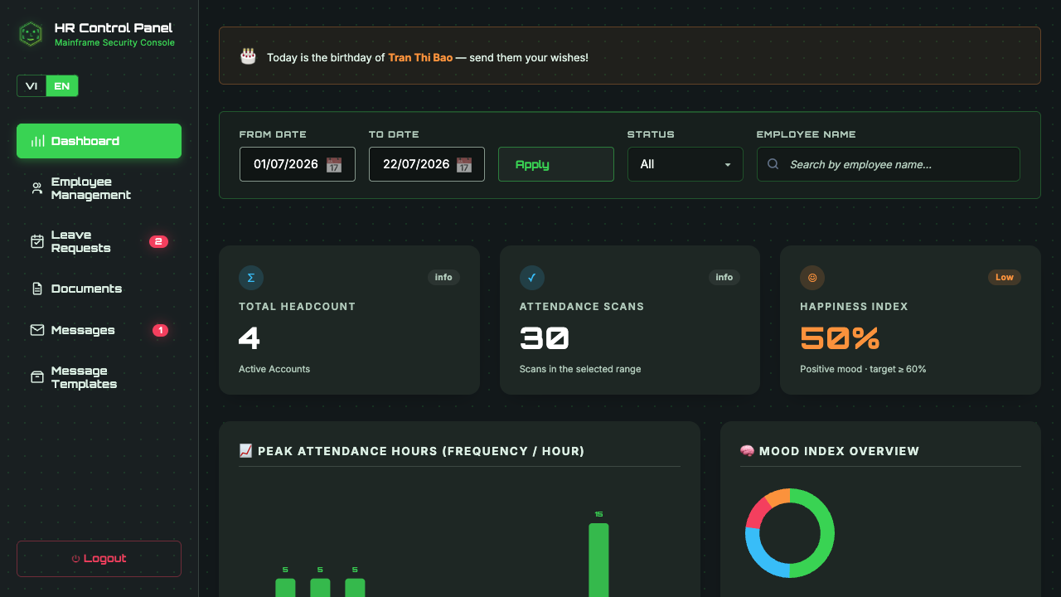Click the HR Control Panel hexagon logo
The image size is (1061, 597).
[x=31, y=34]
